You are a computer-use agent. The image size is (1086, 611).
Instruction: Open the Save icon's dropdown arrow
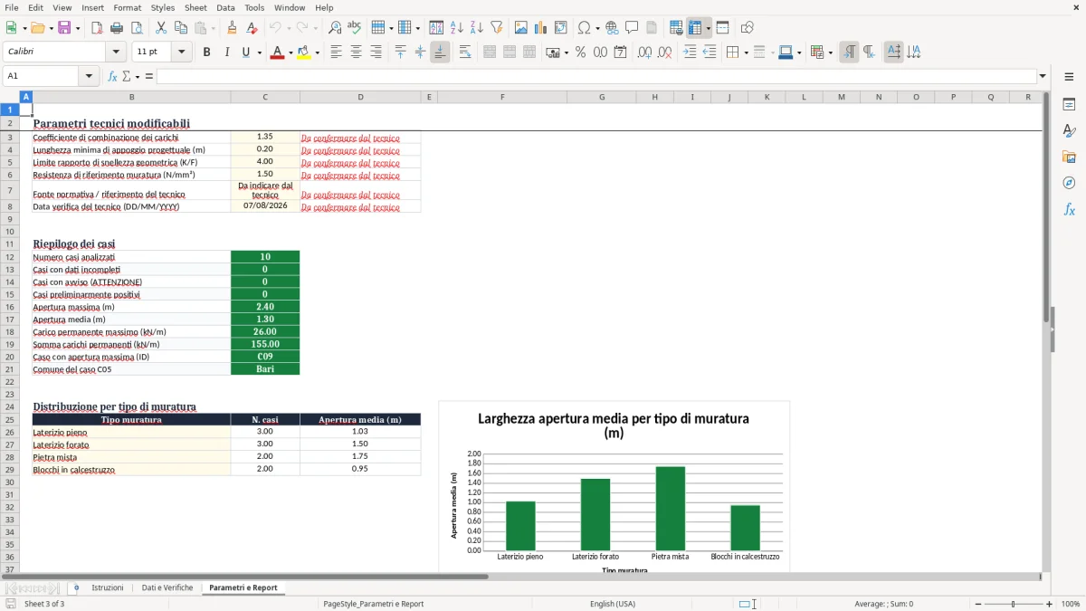point(77,28)
